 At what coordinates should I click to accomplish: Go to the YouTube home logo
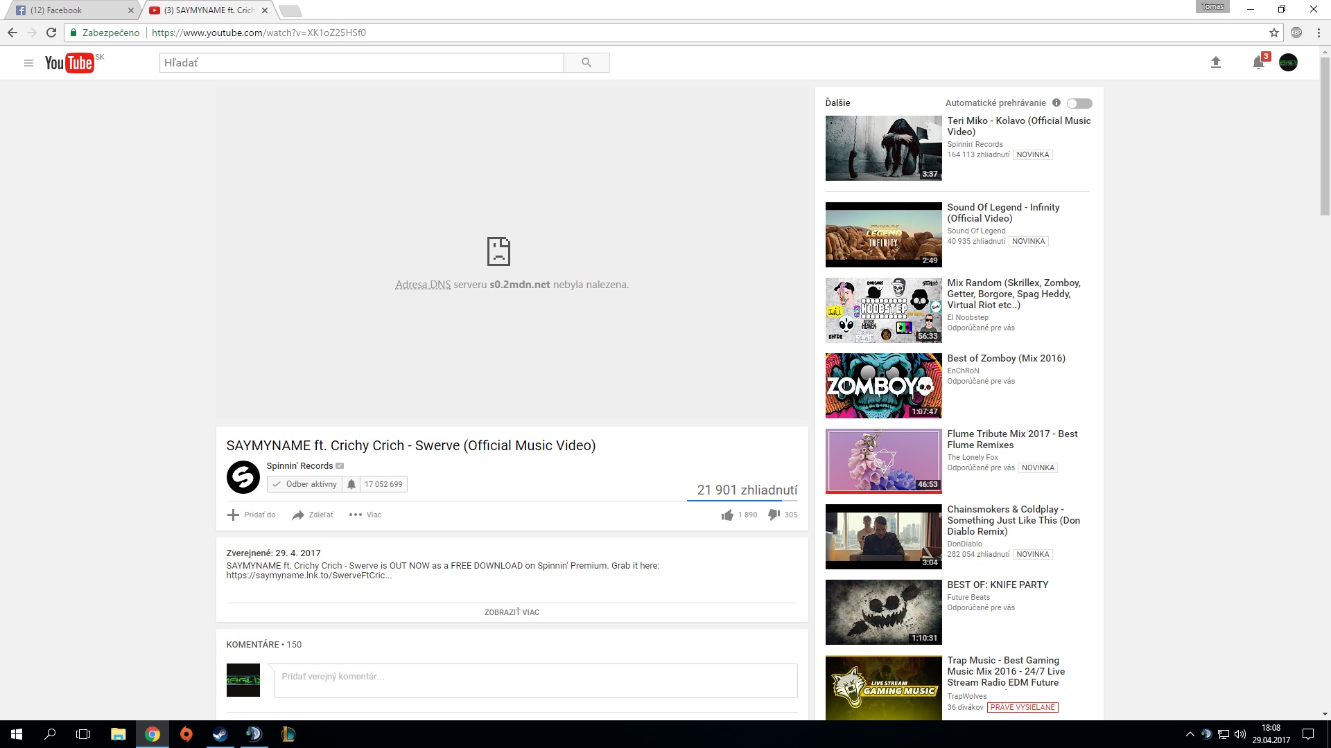(x=69, y=63)
